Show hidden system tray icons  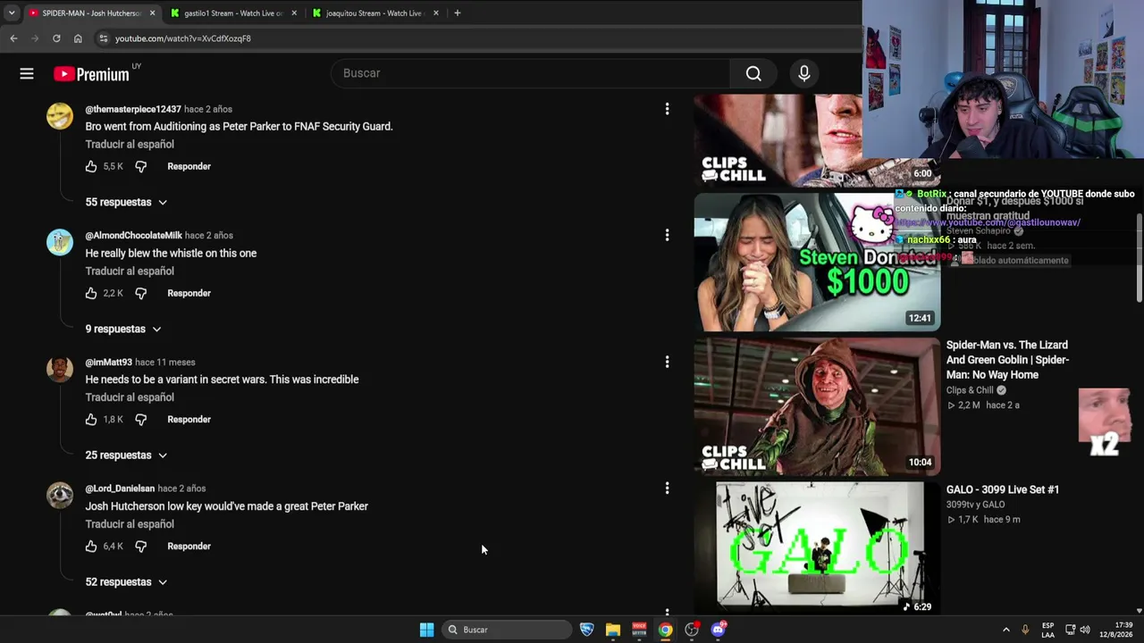[1005, 630]
